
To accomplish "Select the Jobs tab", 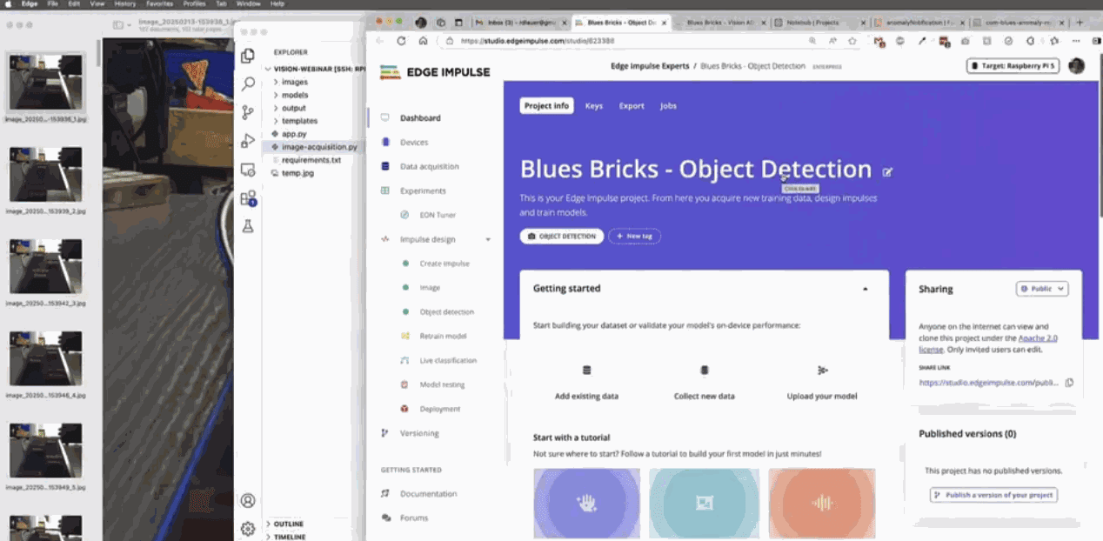I will 668,106.
